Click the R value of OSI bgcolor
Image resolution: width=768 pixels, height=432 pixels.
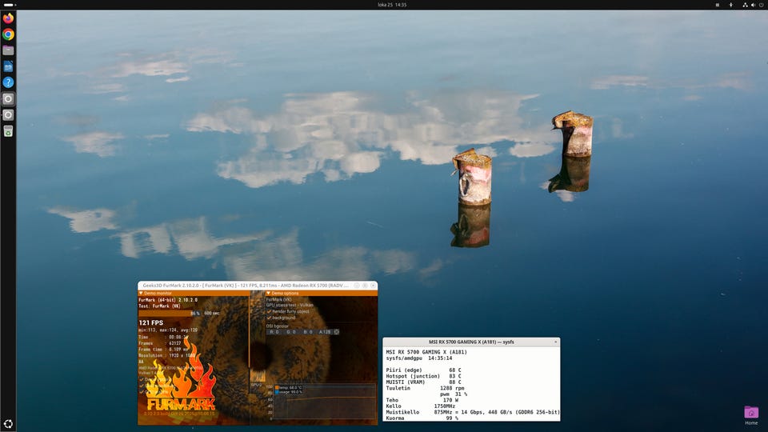point(274,332)
